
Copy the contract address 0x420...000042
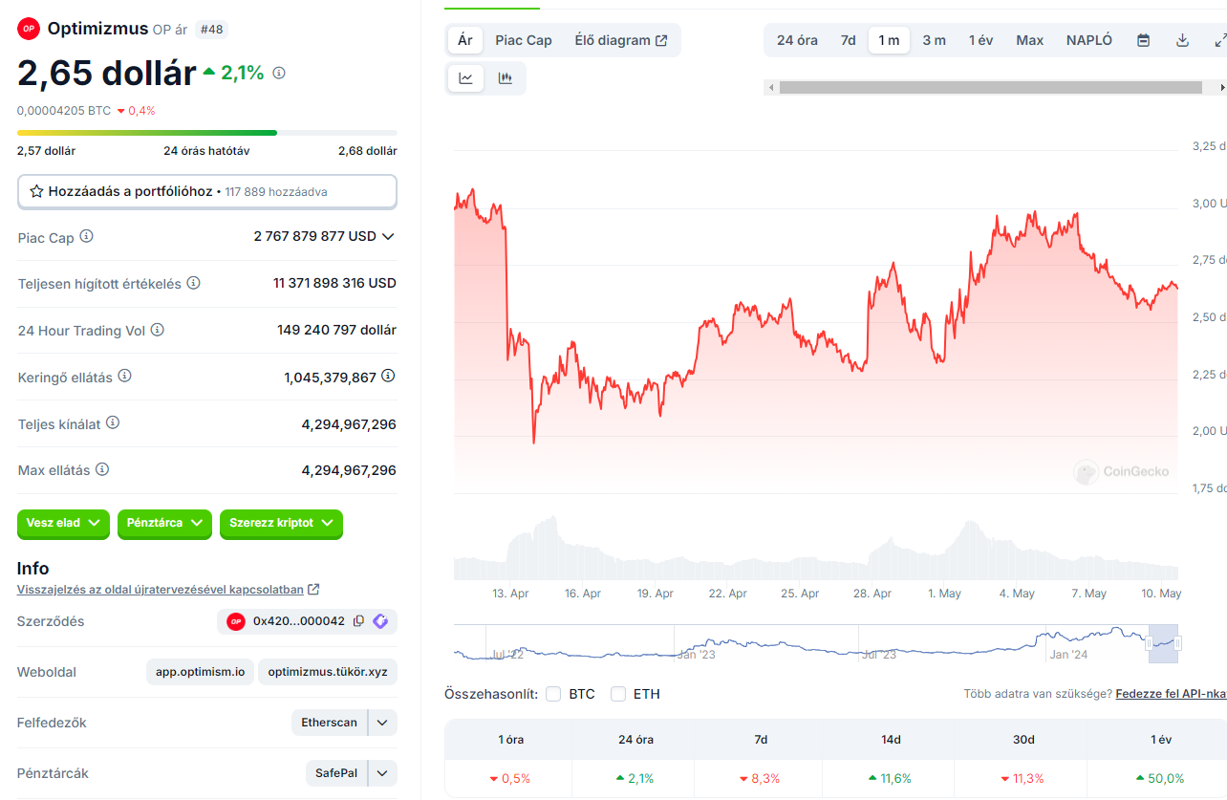click(x=358, y=621)
